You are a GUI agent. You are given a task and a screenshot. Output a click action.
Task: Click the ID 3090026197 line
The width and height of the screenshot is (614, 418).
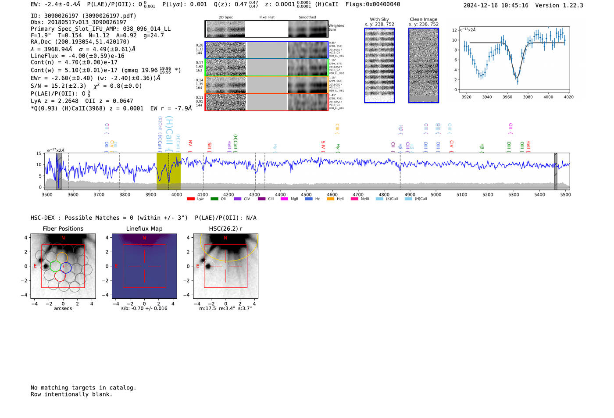pyautogui.click(x=83, y=16)
